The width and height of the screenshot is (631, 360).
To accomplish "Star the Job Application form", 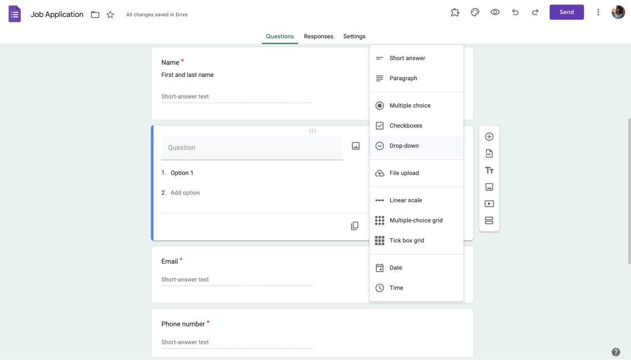I will pyautogui.click(x=109, y=15).
